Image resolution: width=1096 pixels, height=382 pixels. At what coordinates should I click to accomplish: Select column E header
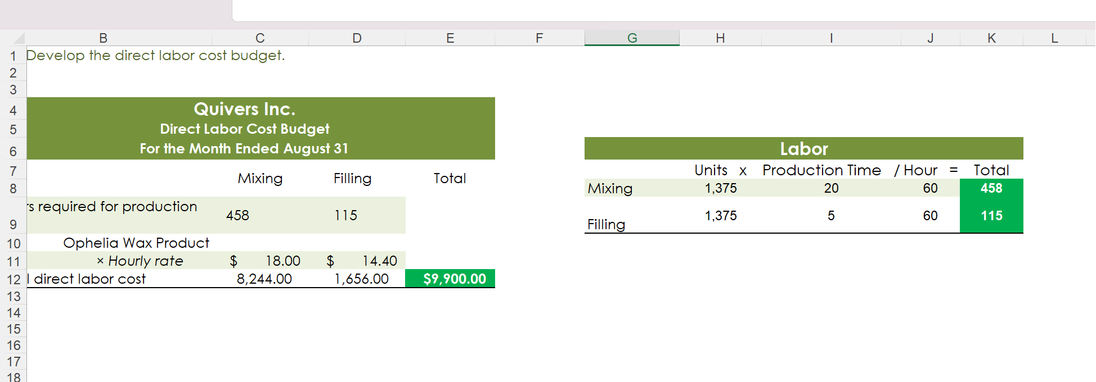coord(450,38)
